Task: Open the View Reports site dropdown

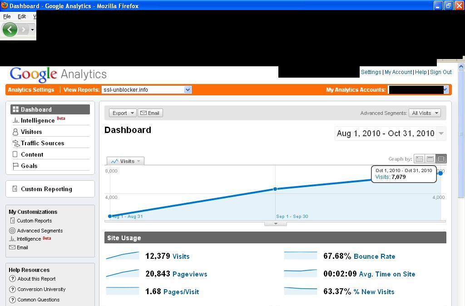Action: coord(188,90)
